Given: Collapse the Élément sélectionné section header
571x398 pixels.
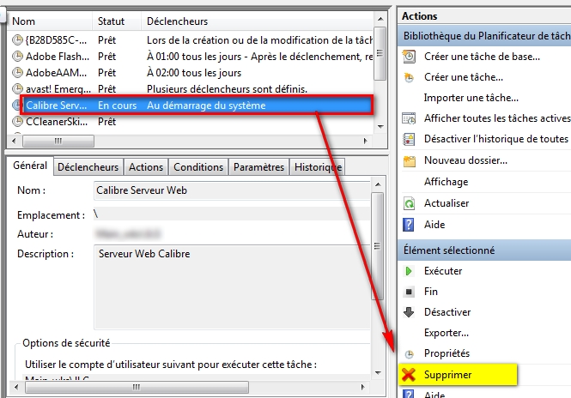Looking at the screenshot, I should click(484, 250).
